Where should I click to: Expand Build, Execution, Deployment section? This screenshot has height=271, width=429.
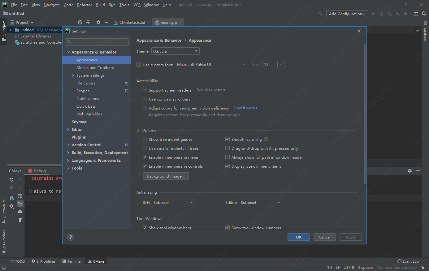tap(68, 153)
